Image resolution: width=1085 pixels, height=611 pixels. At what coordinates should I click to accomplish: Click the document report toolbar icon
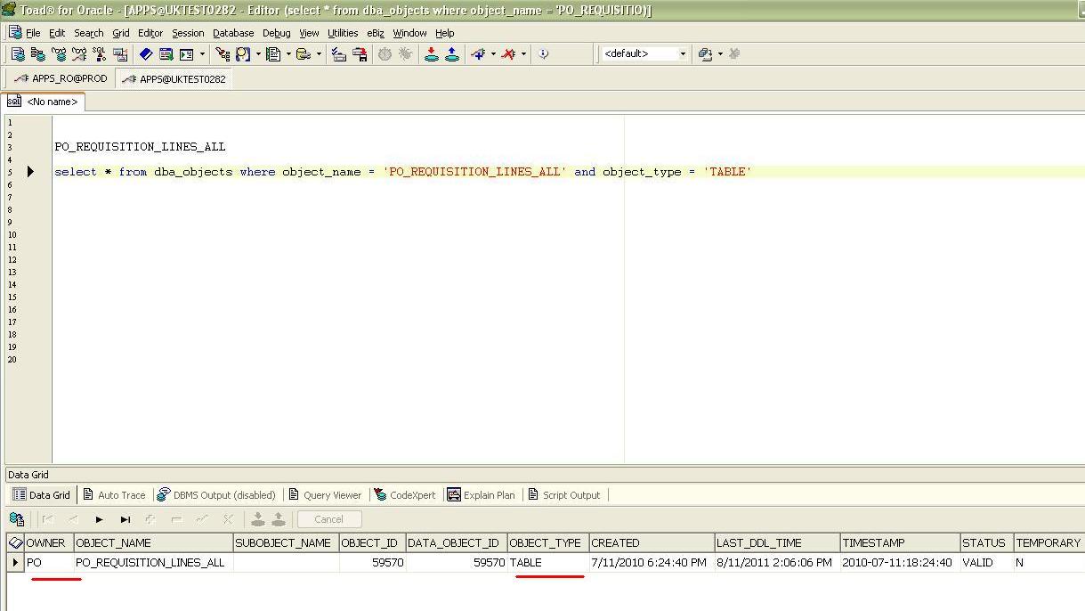(x=273, y=53)
